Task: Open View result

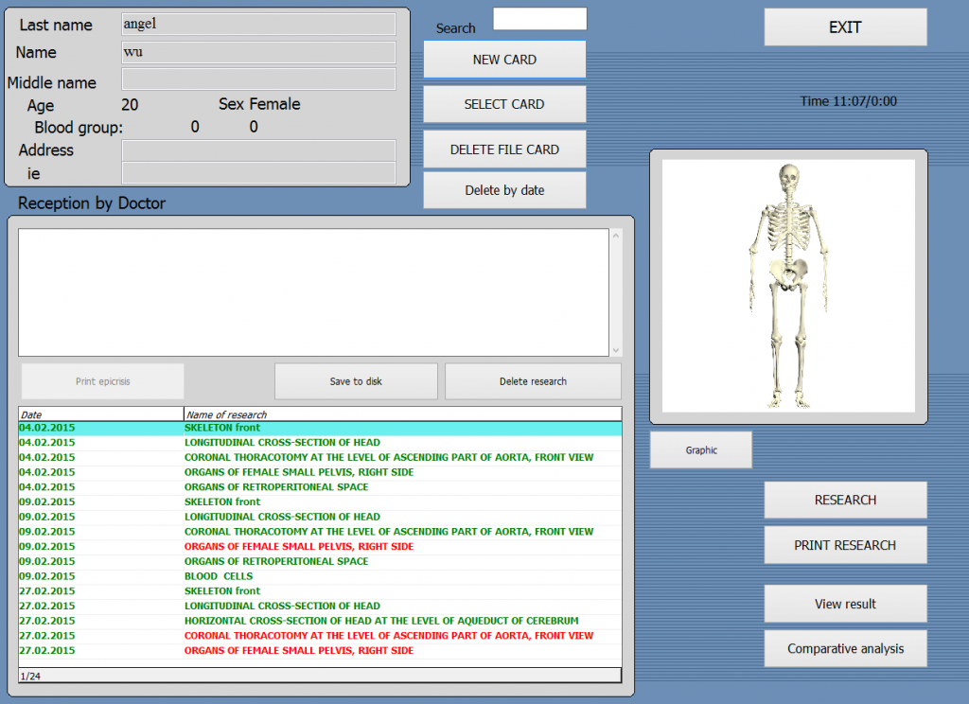Action: coord(845,603)
